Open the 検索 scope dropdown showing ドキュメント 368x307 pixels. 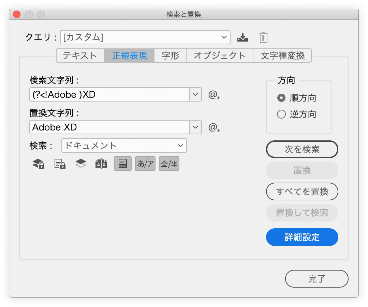[124, 145]
